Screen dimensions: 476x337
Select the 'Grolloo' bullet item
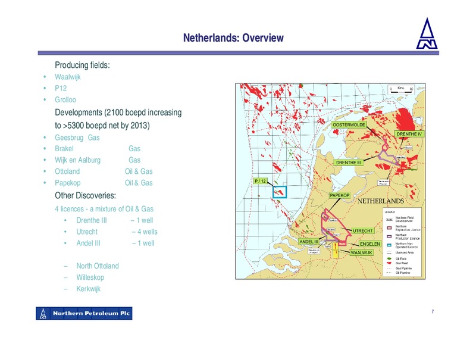coord(65,99)
